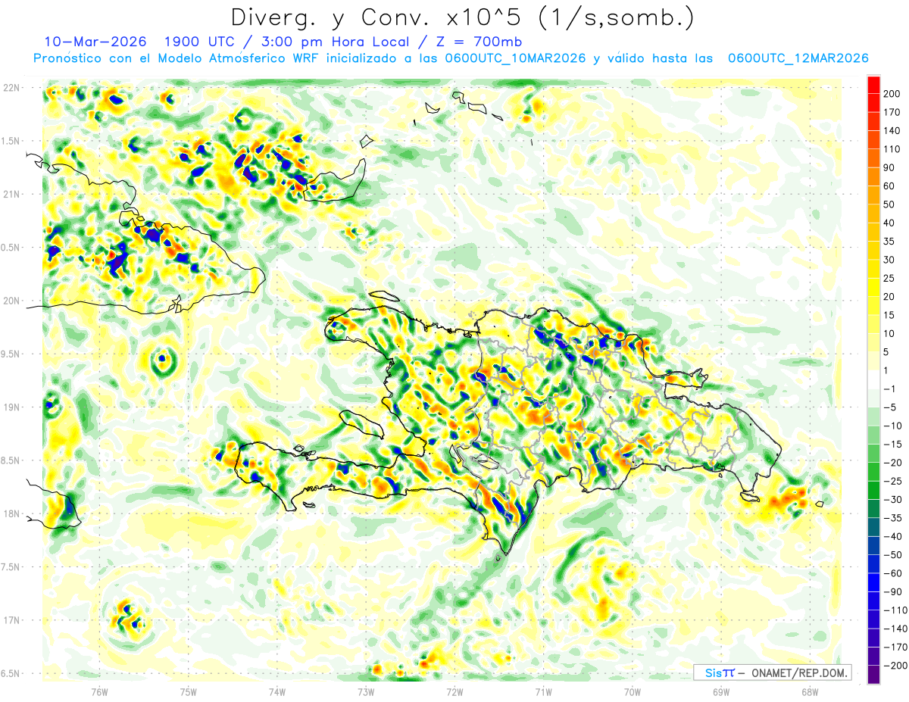909x702 pixels.
Task: Click the '75W' longitude label
Action: [x=188, y=693]
